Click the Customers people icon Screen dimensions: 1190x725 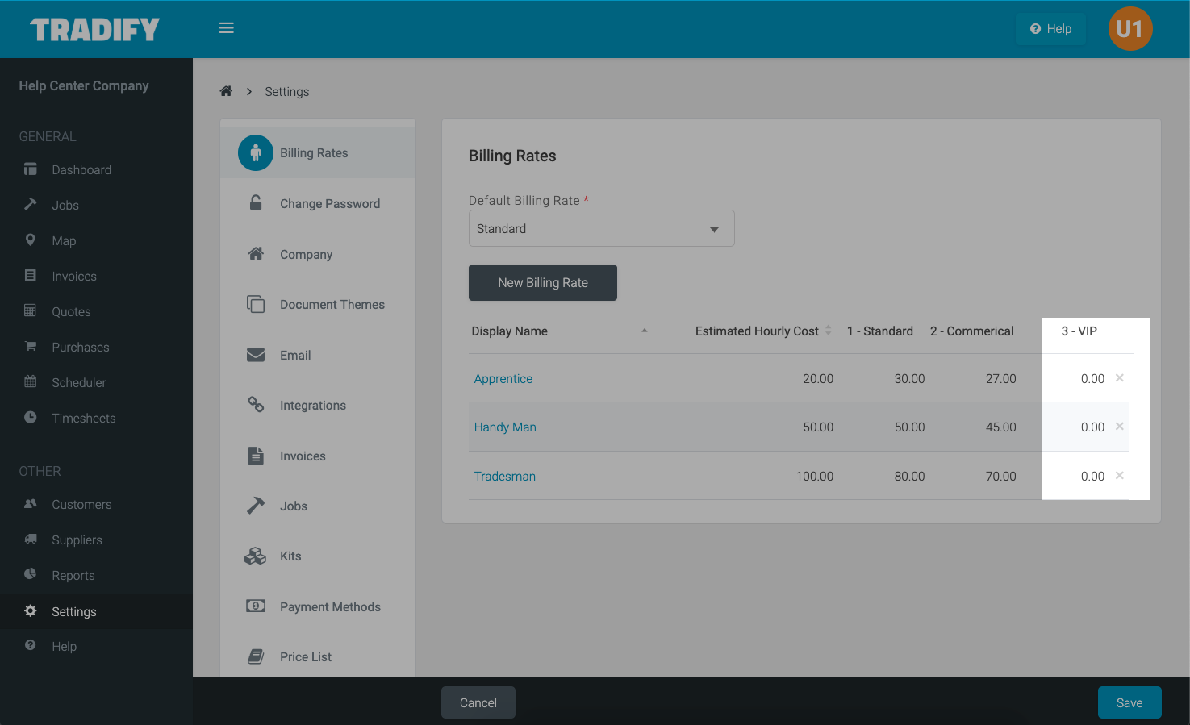coord(31,504)
